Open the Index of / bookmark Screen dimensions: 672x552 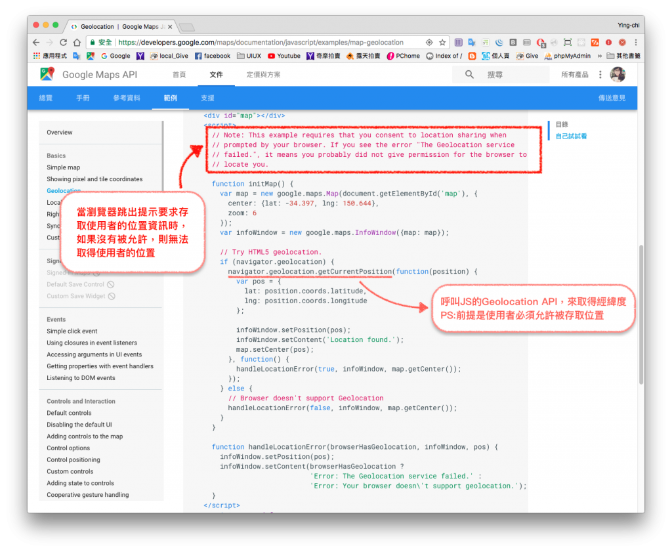444,56
